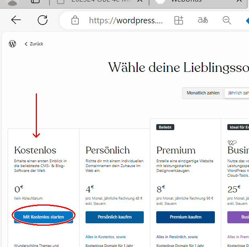
Task: Click the profile avatar icon
Action: [x=12, y=2]
